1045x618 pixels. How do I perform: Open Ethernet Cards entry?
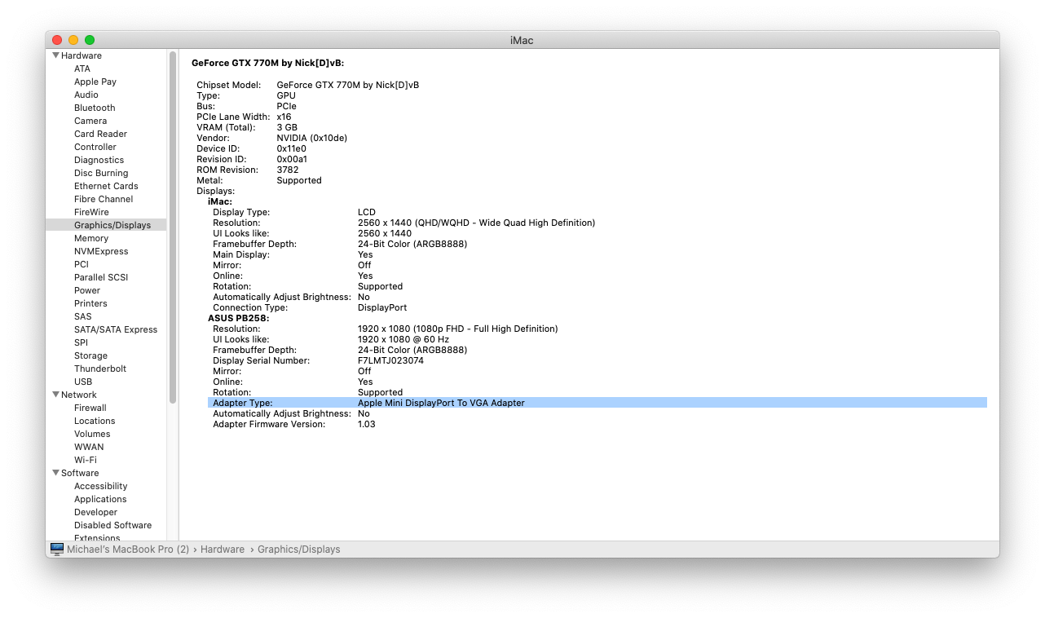click(106, 186)
